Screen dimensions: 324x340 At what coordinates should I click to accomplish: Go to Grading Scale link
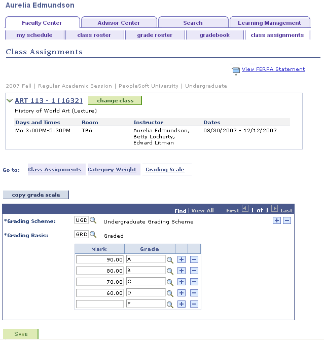click(165, 170)
